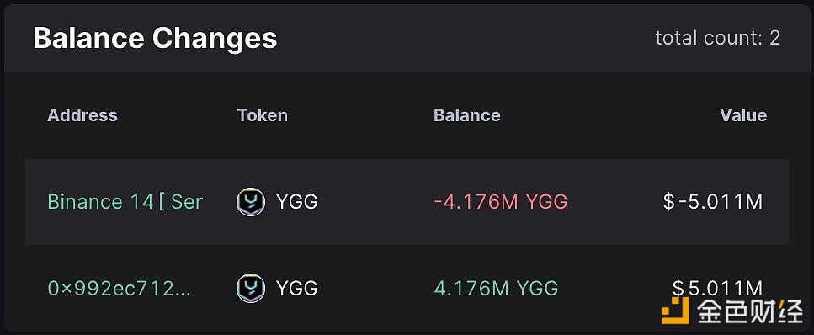The width and height of the screenshot is (814, 335).
Task: Select the YGG token name in Binance row
Action: [296, 201]
